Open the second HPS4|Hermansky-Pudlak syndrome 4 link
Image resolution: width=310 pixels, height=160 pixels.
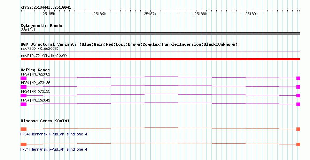pos(54,149)
